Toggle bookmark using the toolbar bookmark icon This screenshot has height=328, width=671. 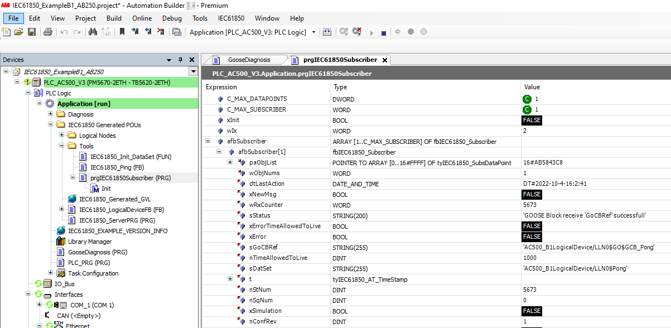[122, 32]
